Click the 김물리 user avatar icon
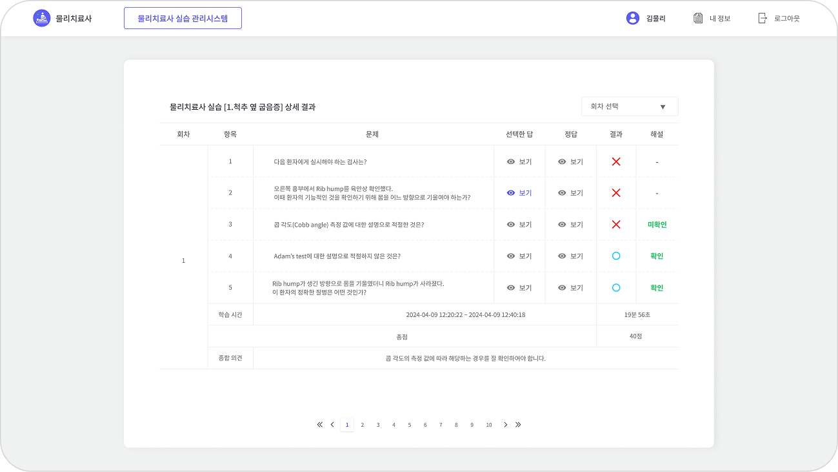Image resolution: width=838 pixels, height=472 pixels. [x=632, y=18]
